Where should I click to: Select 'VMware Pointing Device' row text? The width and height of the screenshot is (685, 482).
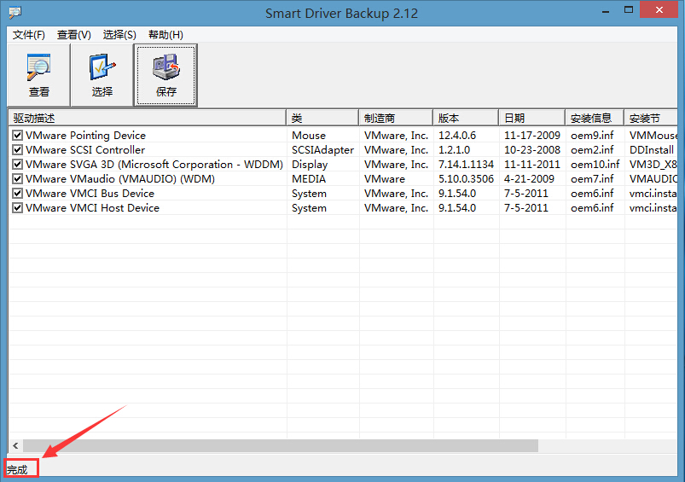click(x=85, y=136)
